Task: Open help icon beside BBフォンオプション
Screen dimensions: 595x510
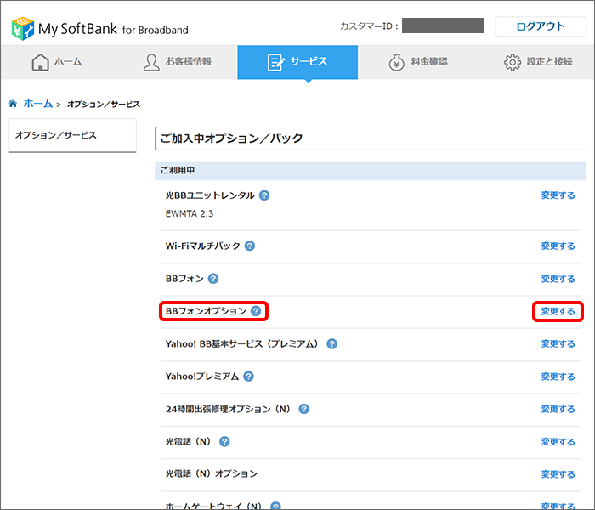Action: (256, 311)
